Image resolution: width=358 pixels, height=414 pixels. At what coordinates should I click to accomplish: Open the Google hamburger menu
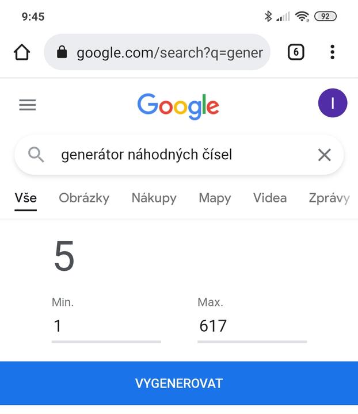tap(28, 105)
